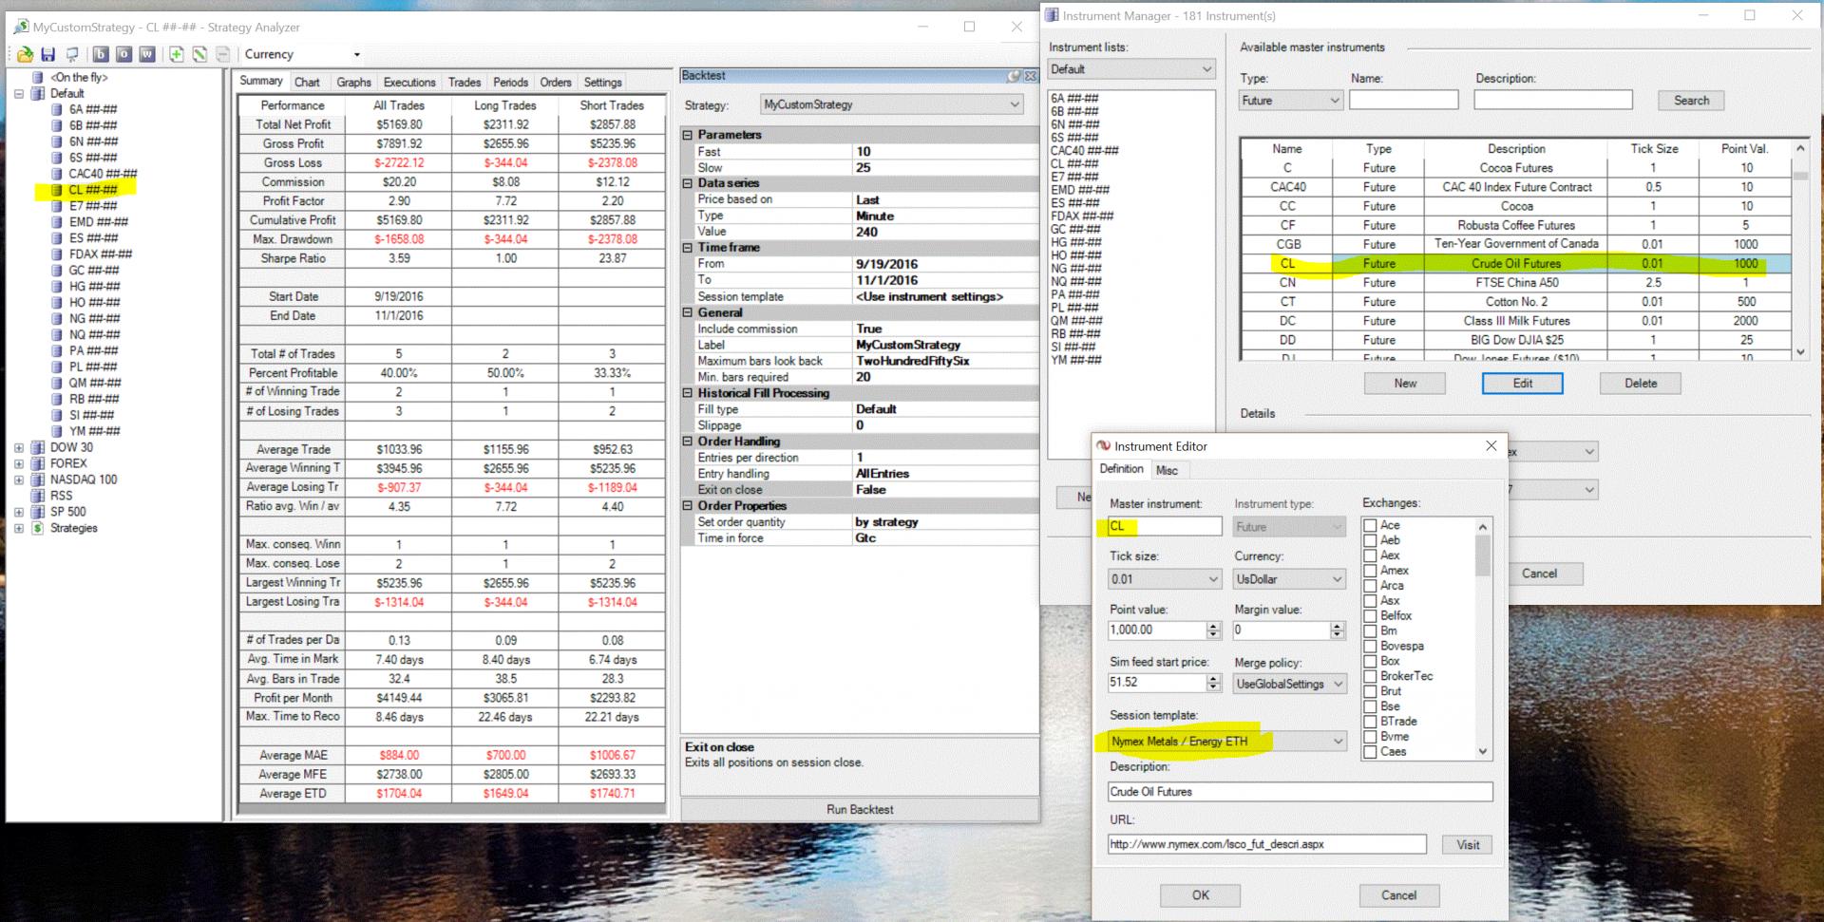1824x922 pixels.
Task: Click the database icon next to 6A ##-##
Action: 57,109
